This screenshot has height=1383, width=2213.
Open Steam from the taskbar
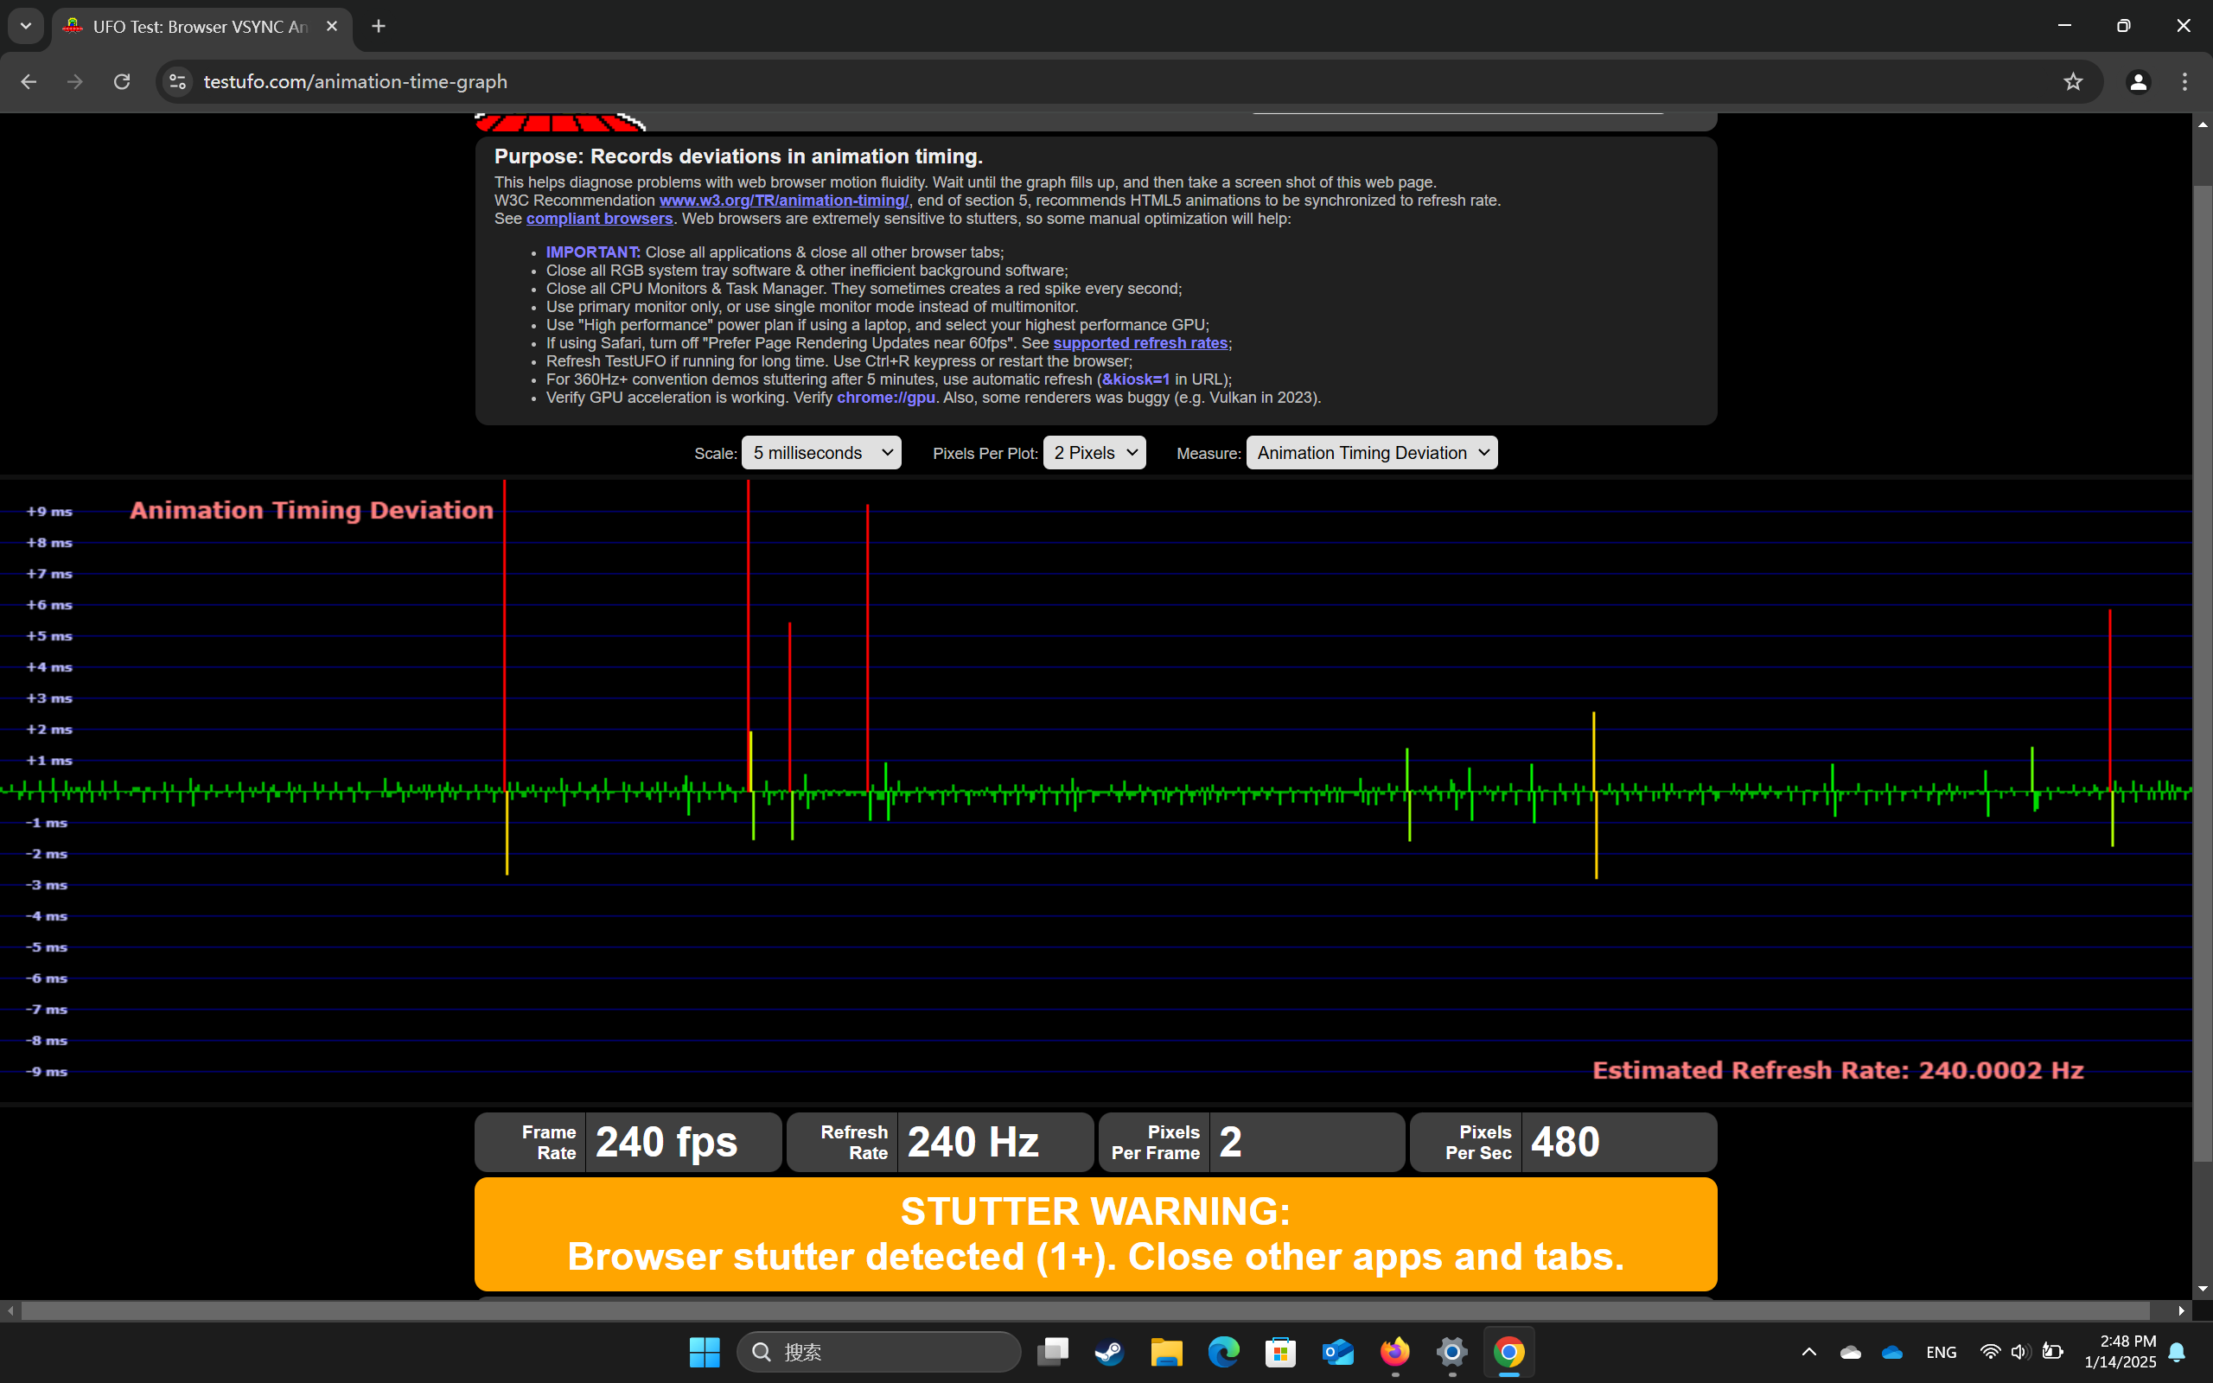[1109, 1352]
